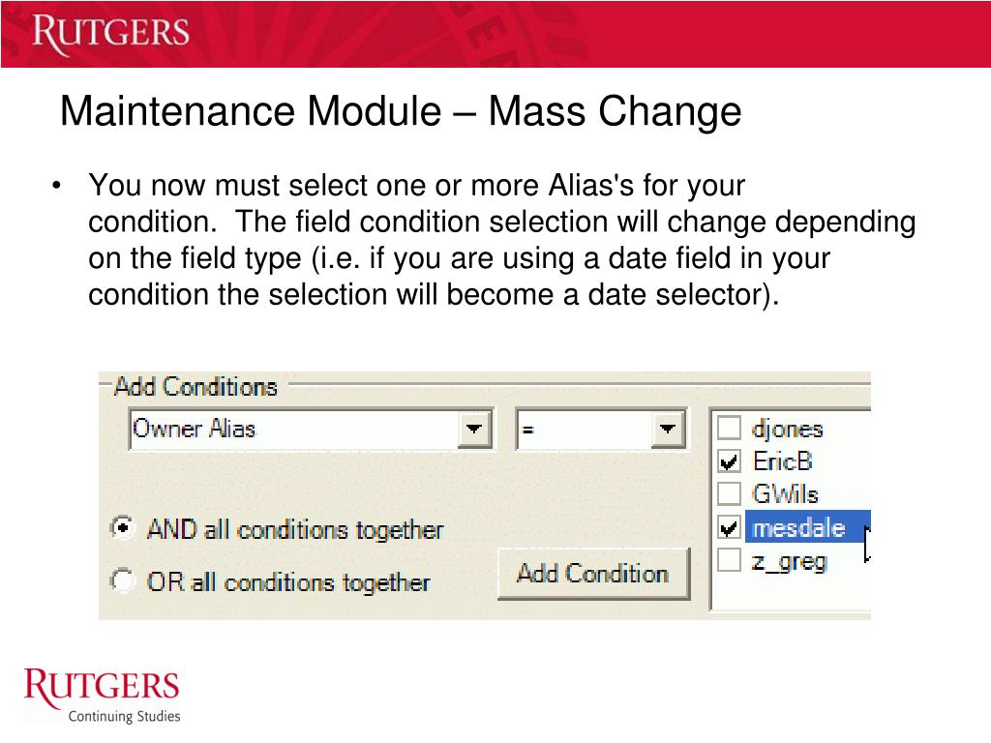Select OR all conditions together radio button
This screenshot has height=743, width=991.
[123, 580]
